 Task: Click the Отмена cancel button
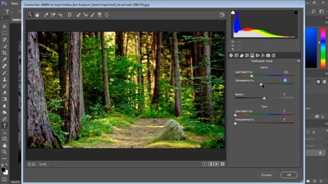[x=266, y=175]
